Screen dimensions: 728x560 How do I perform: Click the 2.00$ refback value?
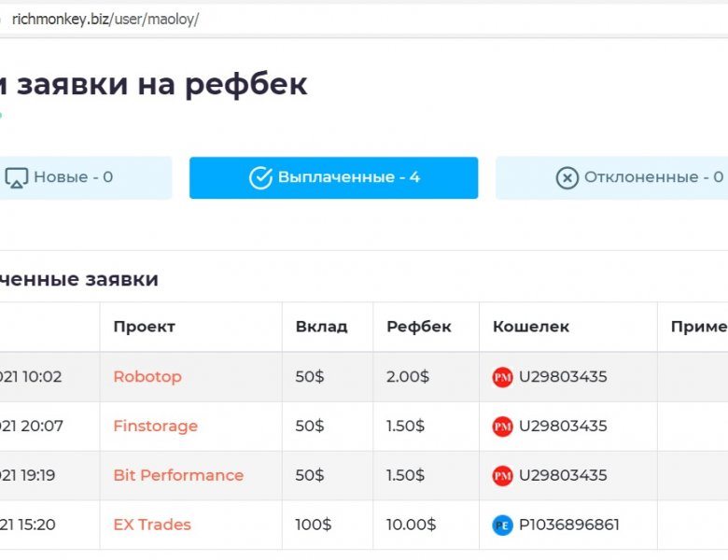(408, 376)
